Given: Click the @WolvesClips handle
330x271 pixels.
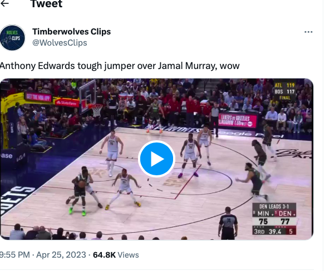Looking at the screenshot, I should 60,43.
